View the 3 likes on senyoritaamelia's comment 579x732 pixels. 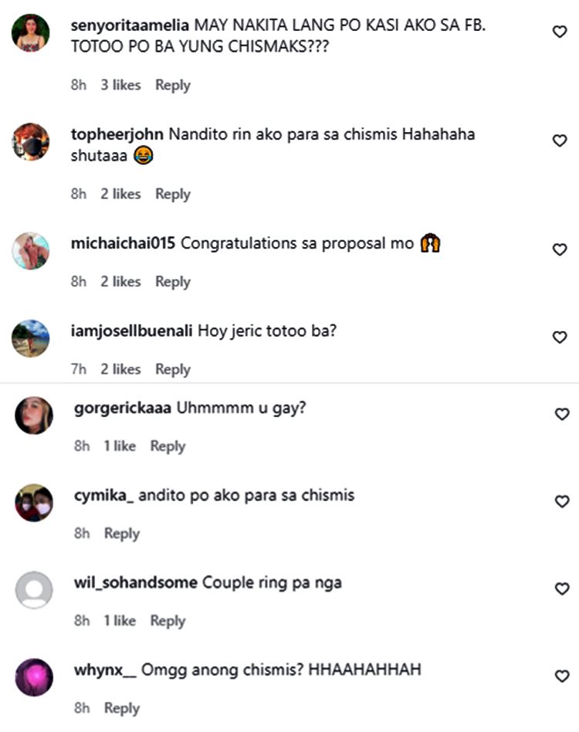pyautogui.click(x=121, y=85)
